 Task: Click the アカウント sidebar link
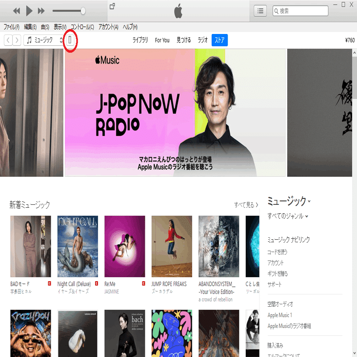click(x=275, y=263)
